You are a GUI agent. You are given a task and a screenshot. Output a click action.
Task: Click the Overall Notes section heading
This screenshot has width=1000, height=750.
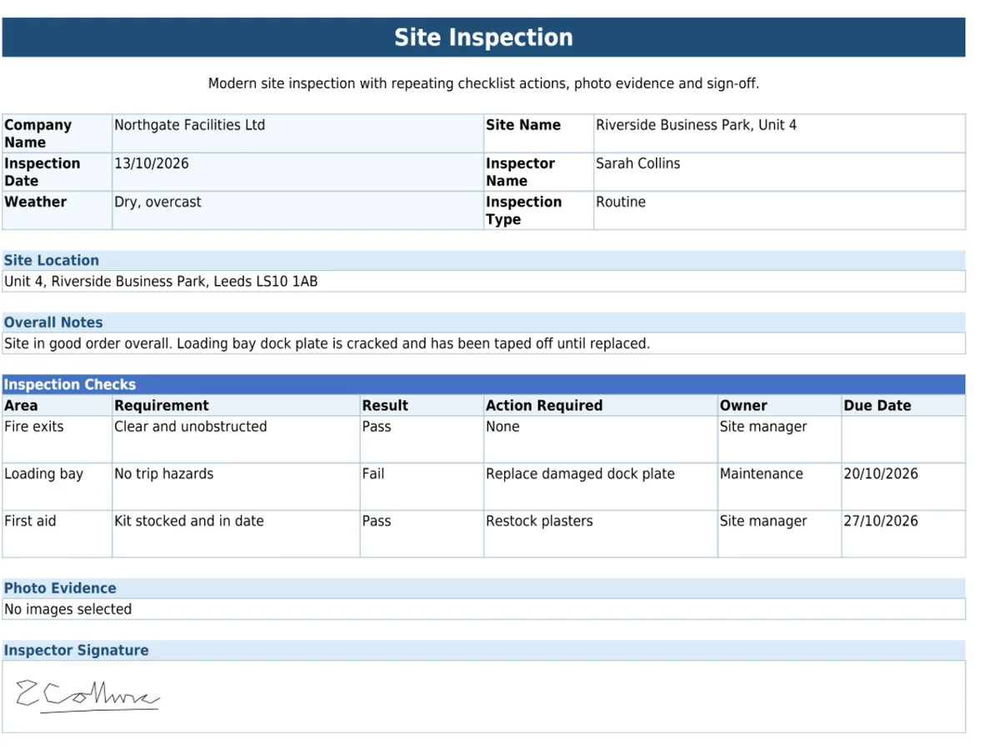pos(483,322)
